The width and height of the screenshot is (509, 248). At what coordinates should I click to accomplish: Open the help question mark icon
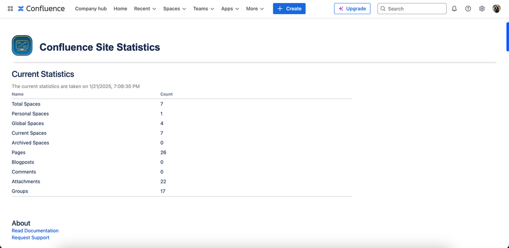[468, 9]
